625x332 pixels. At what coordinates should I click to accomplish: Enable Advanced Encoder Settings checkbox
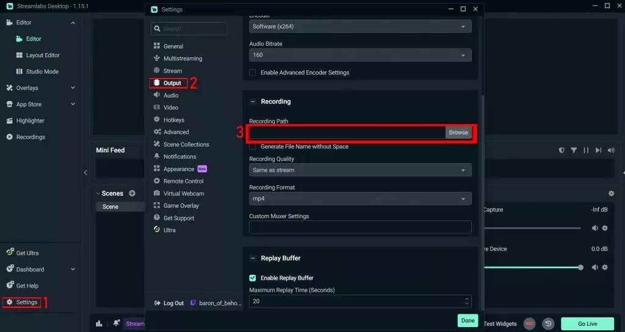coord(252,72)
